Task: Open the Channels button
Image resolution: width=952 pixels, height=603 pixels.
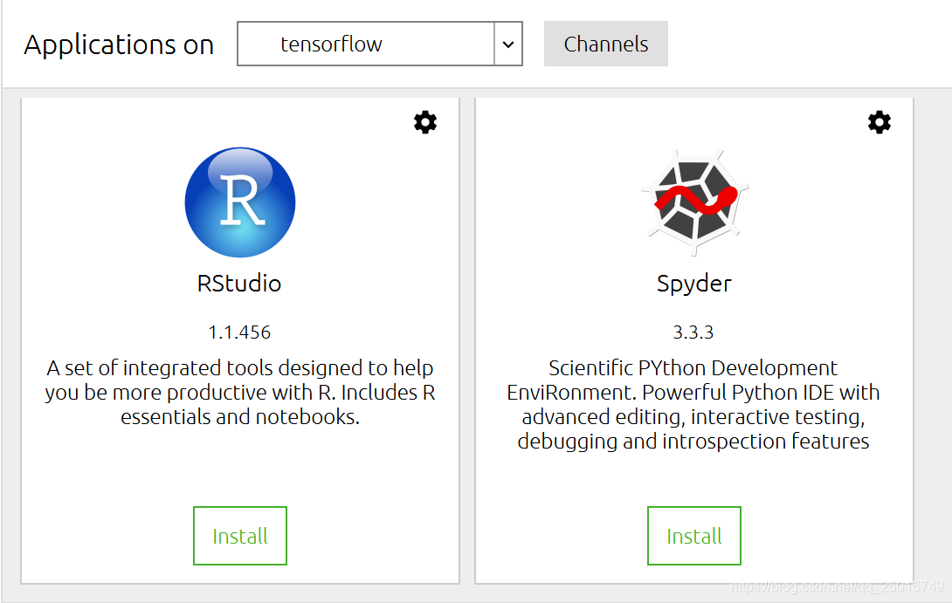Action: 606,44
